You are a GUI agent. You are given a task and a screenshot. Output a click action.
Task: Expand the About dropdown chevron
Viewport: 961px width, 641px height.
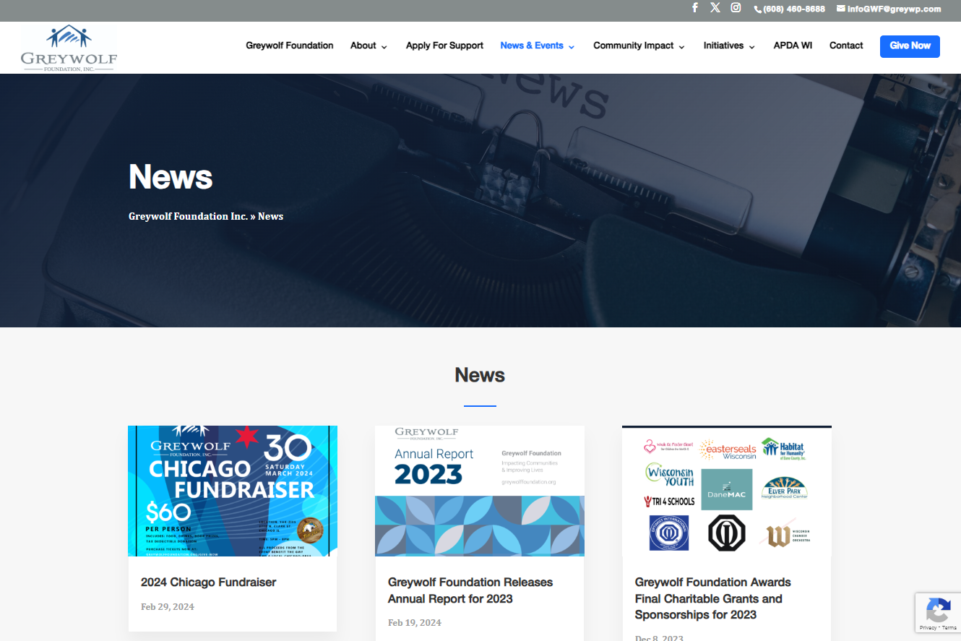pos(384,46)
